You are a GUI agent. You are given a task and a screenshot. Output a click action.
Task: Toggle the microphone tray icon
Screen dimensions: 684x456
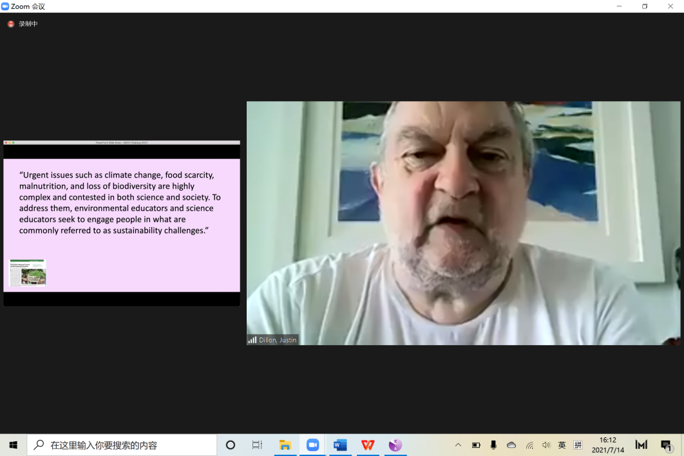click(x=493, y=445)
